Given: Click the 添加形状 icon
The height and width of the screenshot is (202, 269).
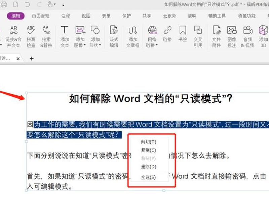Looking at the screenshot, I should (x=95, y=30).
